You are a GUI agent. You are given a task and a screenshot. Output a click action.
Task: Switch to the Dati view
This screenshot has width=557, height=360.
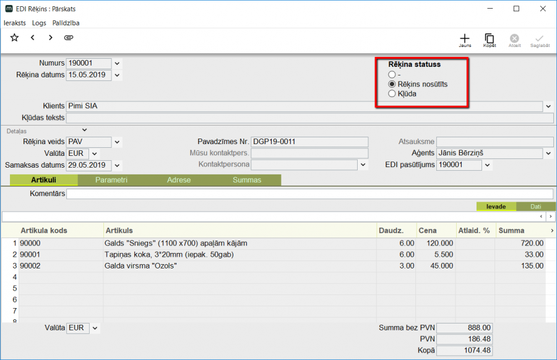coord(535,207)
